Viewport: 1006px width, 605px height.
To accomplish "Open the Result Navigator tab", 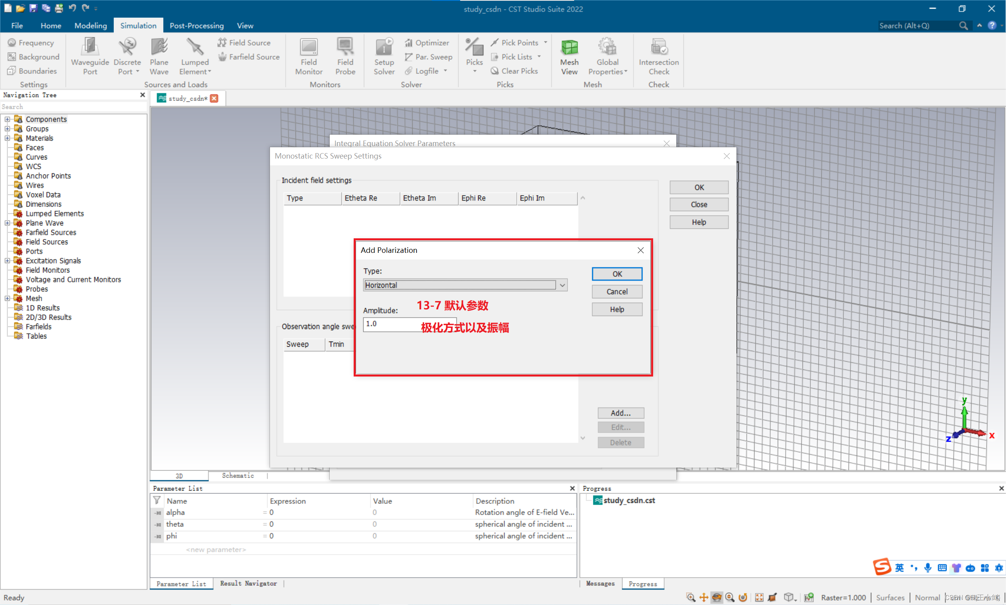I will point(248,584).
